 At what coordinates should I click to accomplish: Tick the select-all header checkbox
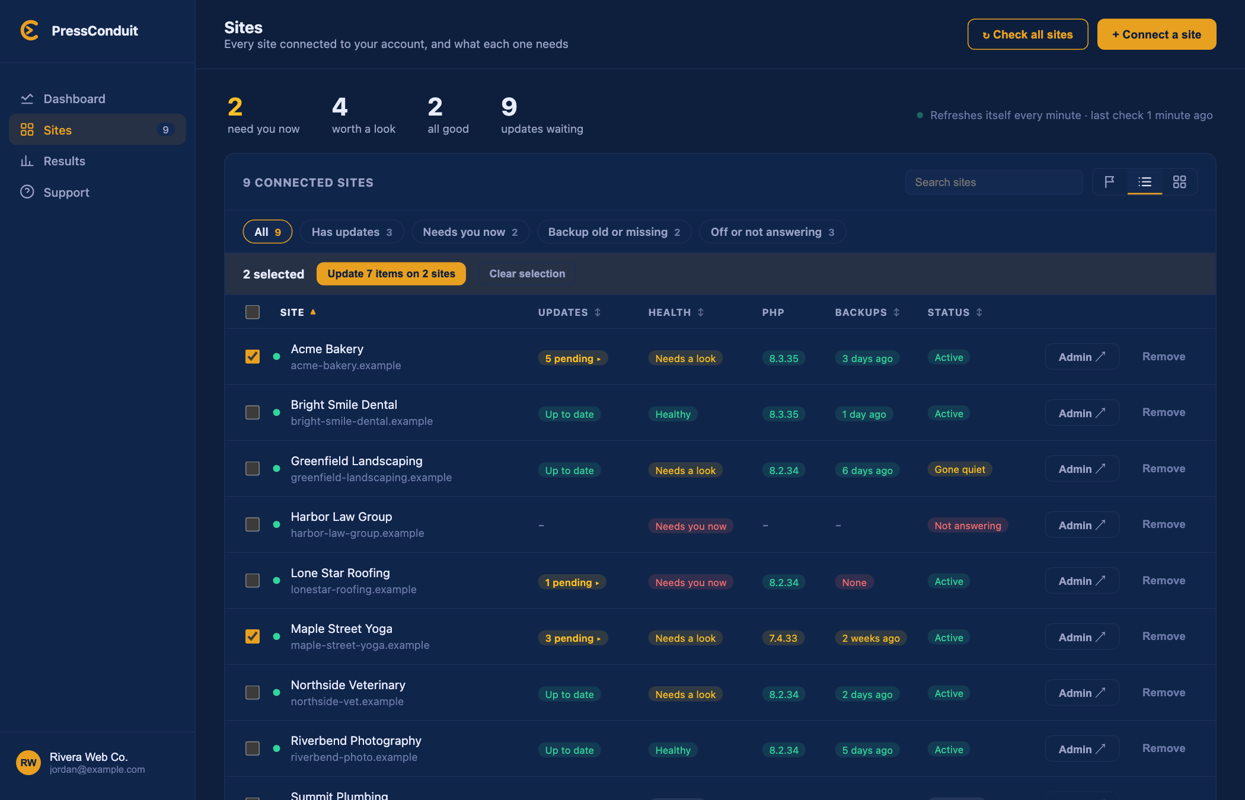253,312
